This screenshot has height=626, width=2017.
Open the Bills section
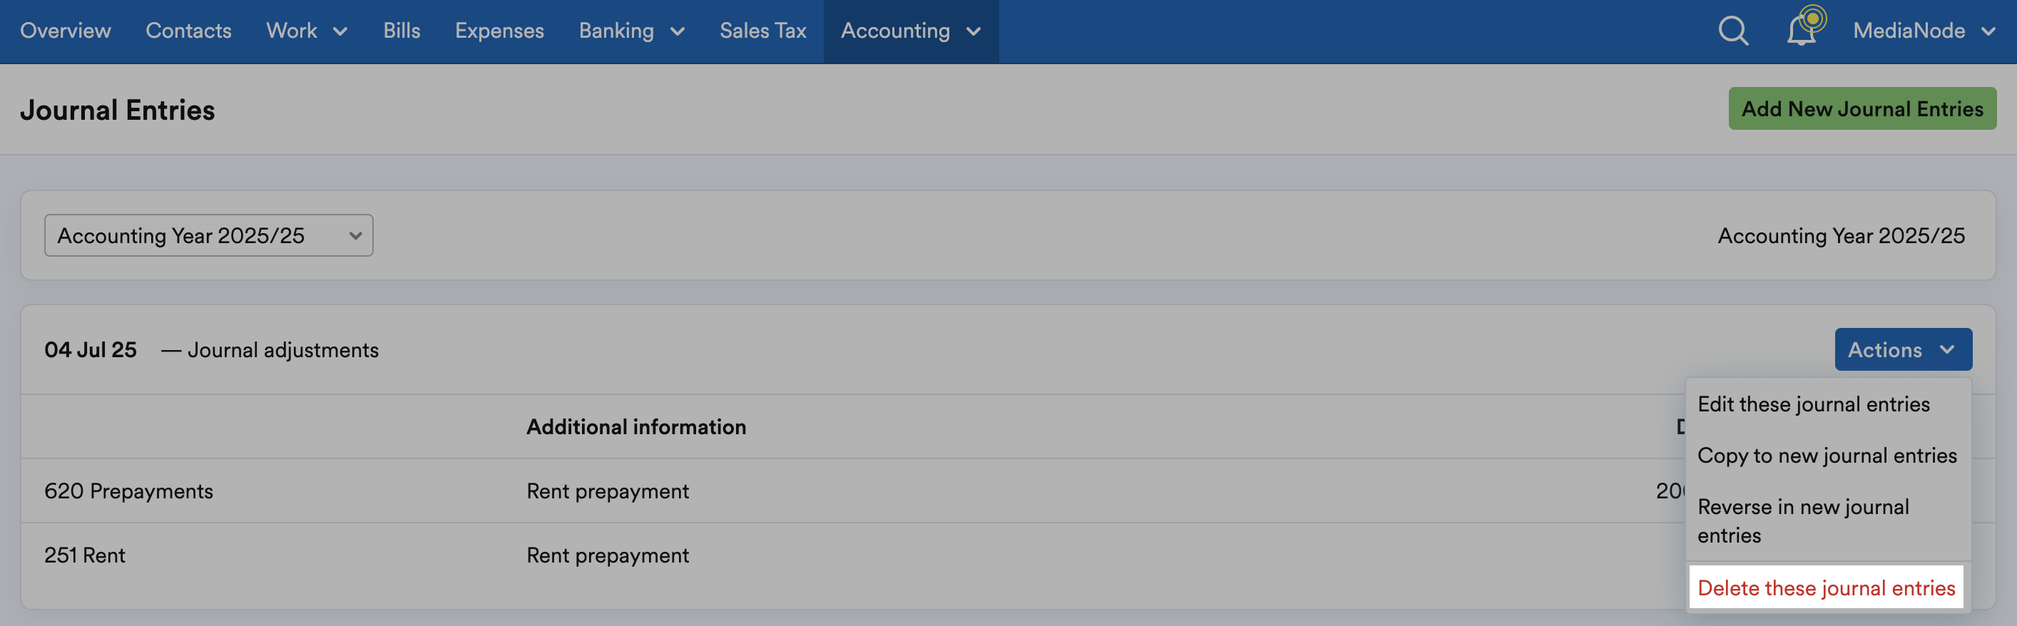401,31
